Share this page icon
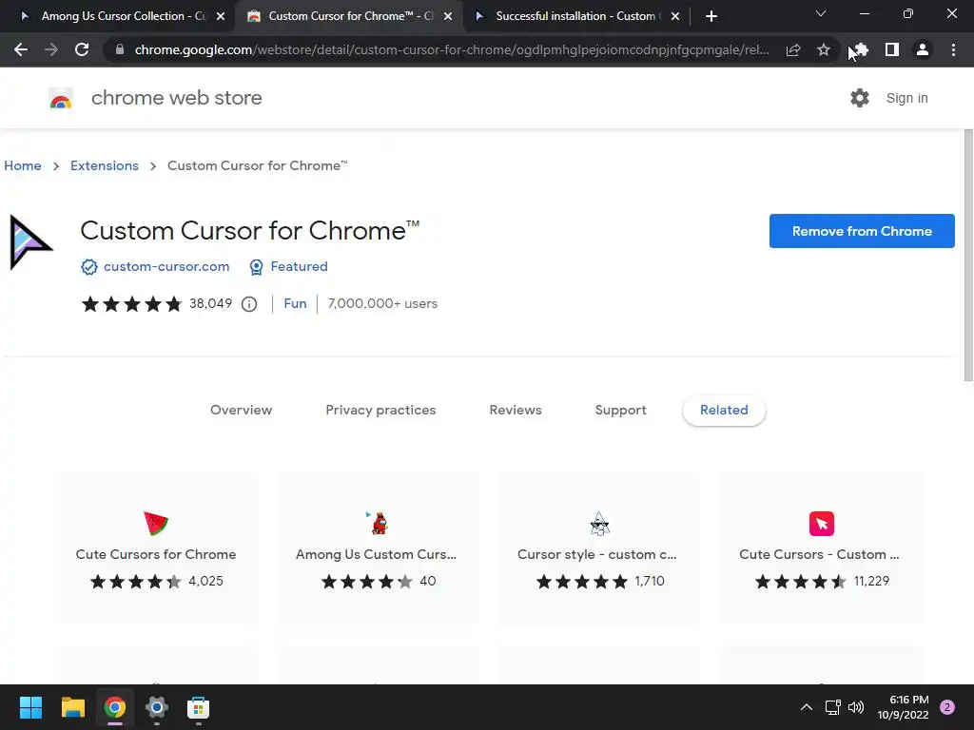Screen dimensions: 974x730 coord(793,49)
